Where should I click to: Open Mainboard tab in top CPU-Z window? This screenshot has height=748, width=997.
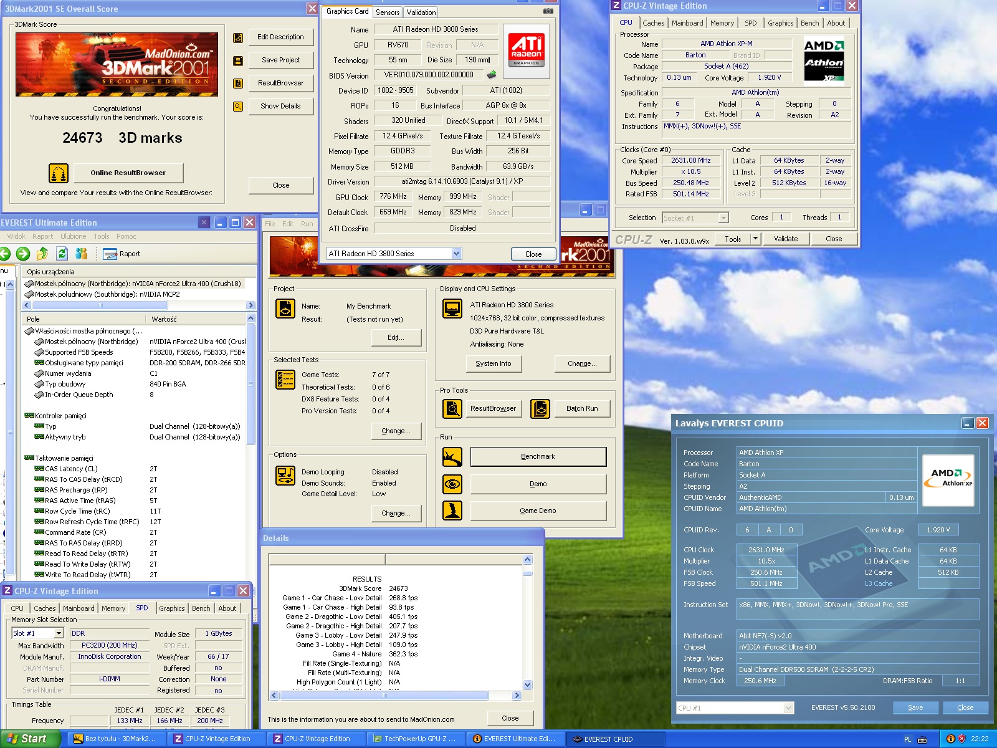tap(687, 23)
